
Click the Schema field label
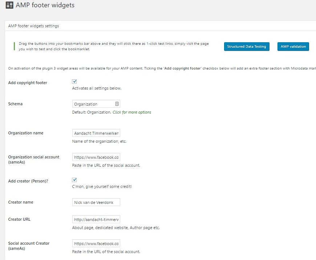click(x=15, y=104)
